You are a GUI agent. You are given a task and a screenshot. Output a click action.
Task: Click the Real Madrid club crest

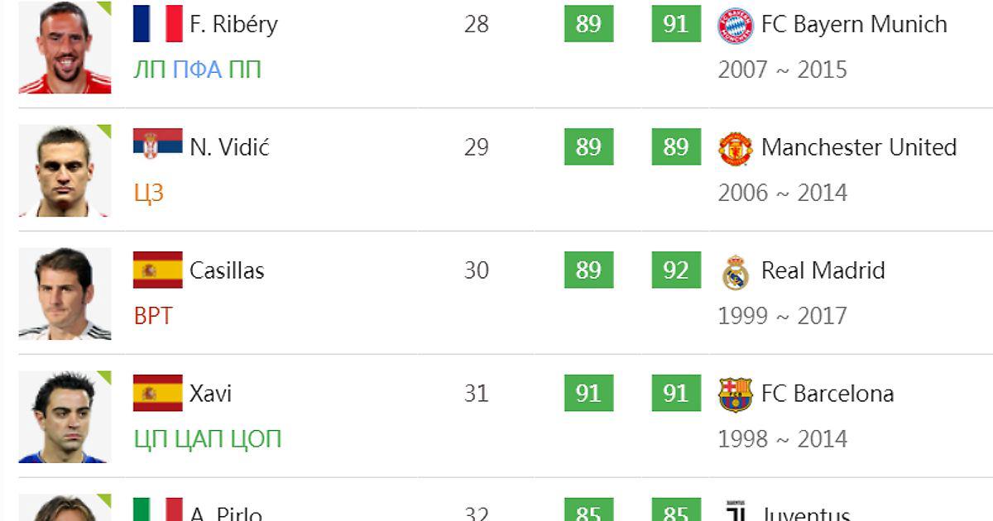735,272
